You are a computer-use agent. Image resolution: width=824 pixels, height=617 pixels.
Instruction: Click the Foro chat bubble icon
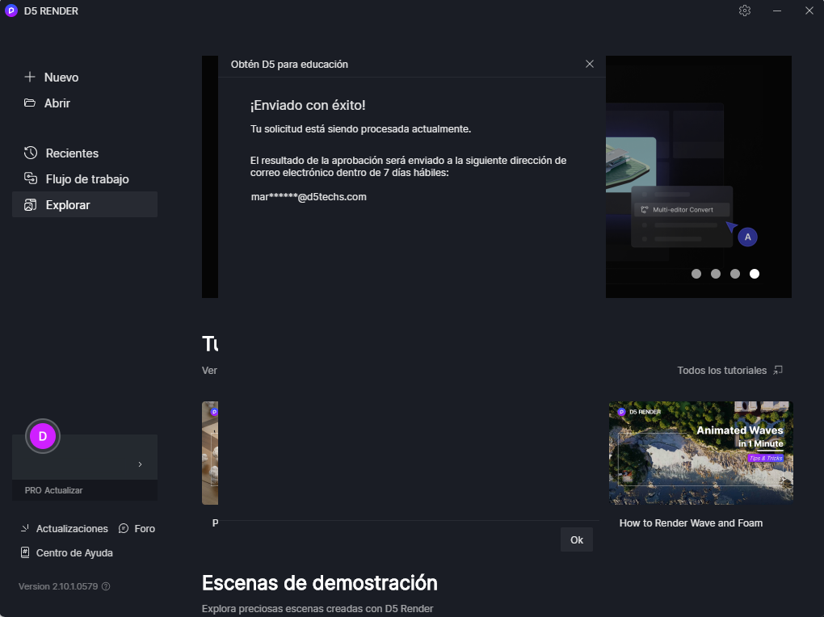[x=124, y=529]
